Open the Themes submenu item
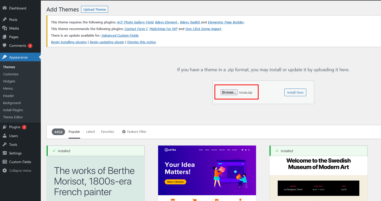 (x=9, y=67)
